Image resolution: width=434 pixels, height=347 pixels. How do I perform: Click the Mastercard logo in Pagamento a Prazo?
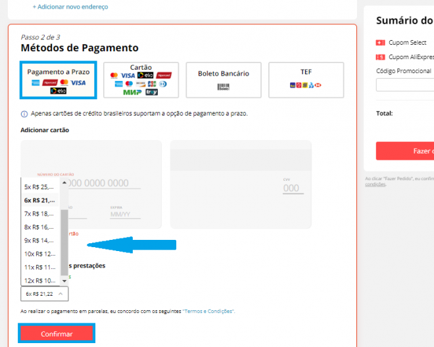tap(64, 82)
